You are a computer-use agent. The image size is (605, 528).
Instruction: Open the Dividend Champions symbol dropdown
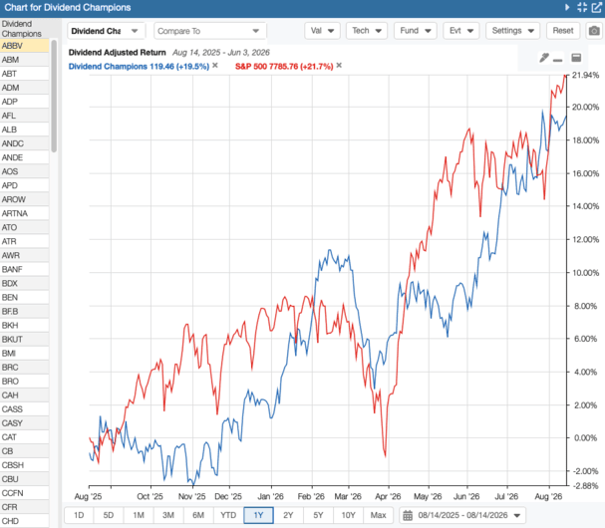(x=106, y=31)
